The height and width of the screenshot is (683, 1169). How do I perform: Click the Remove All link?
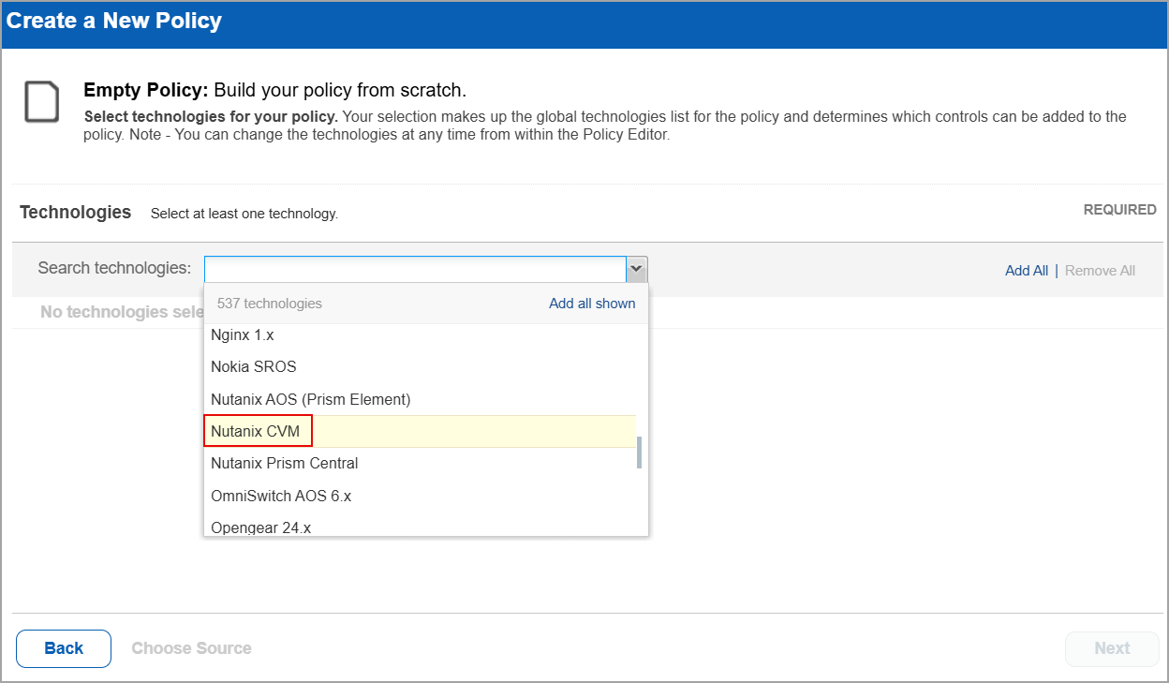(1100, 271)
